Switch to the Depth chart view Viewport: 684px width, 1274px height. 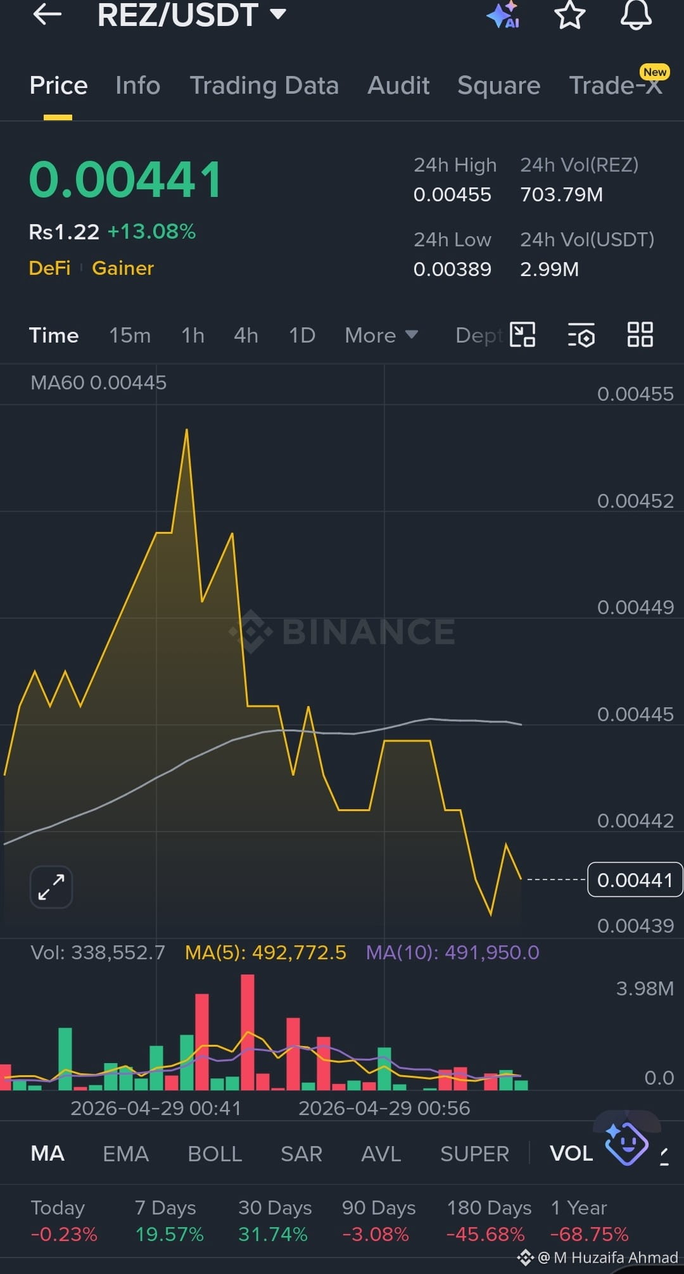(479, 335)
